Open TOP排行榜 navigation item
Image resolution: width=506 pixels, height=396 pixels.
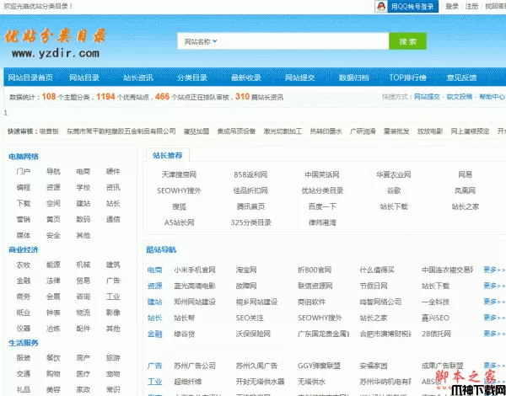point(408,78)
